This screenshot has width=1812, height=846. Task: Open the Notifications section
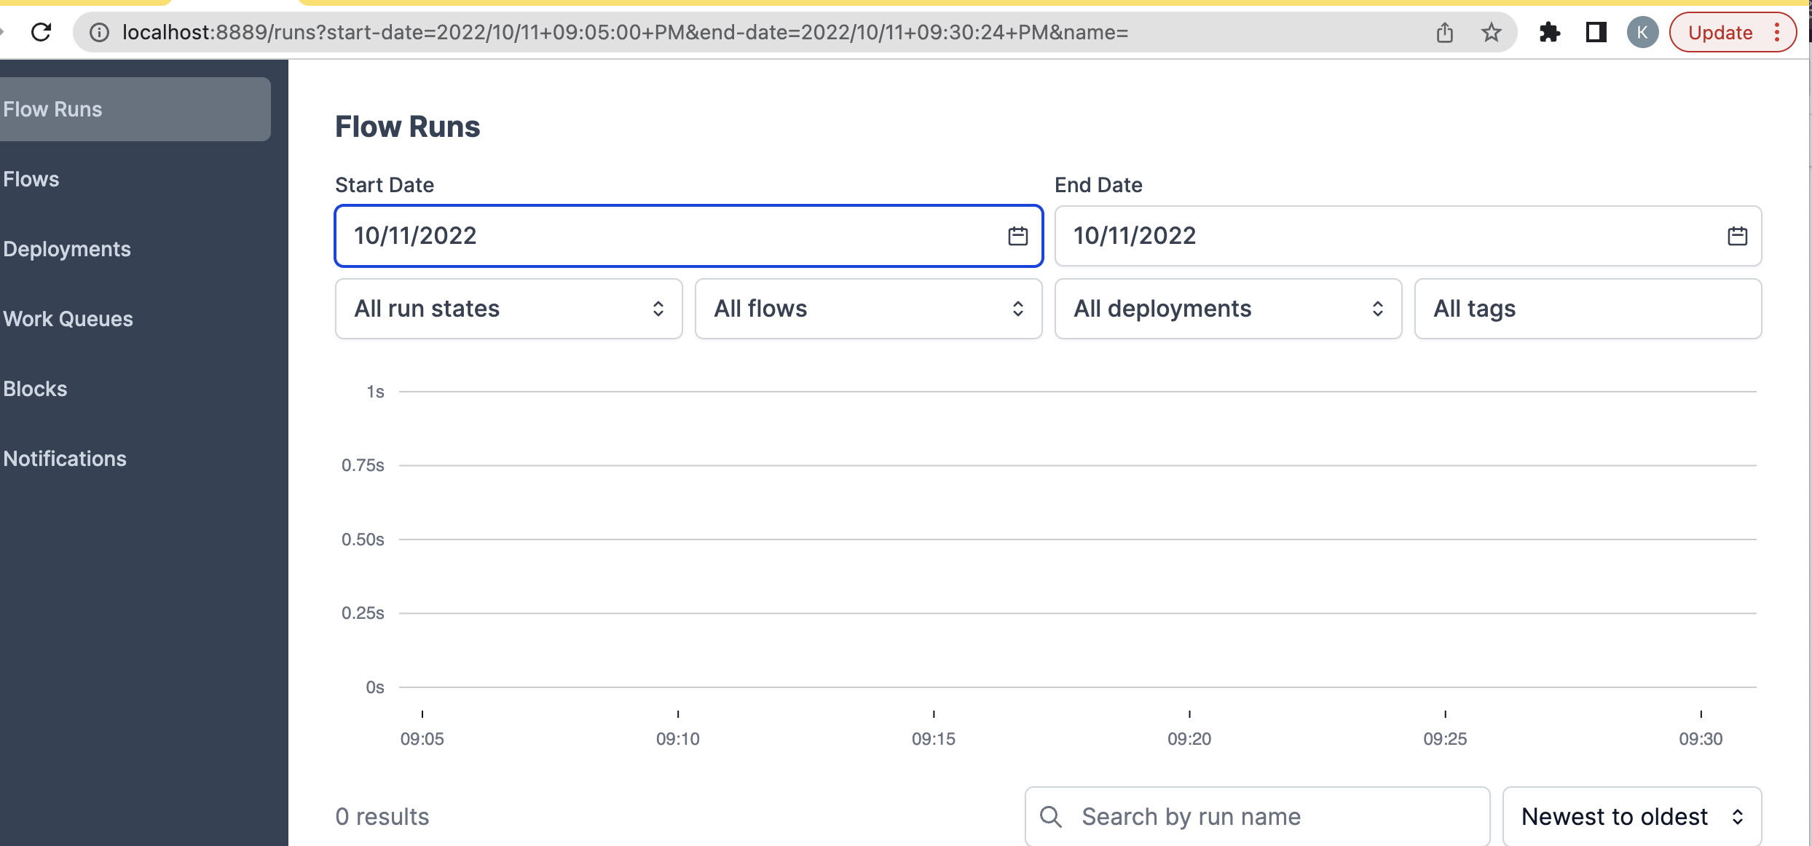(65, 459)
